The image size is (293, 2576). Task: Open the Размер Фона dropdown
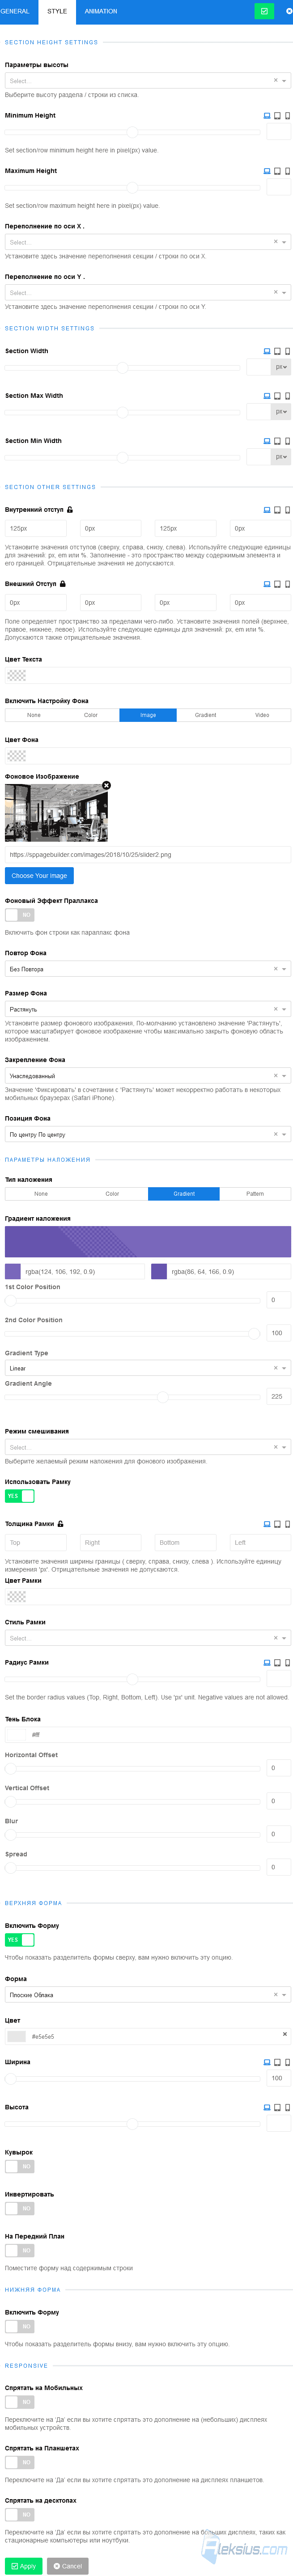[148, 1008]
